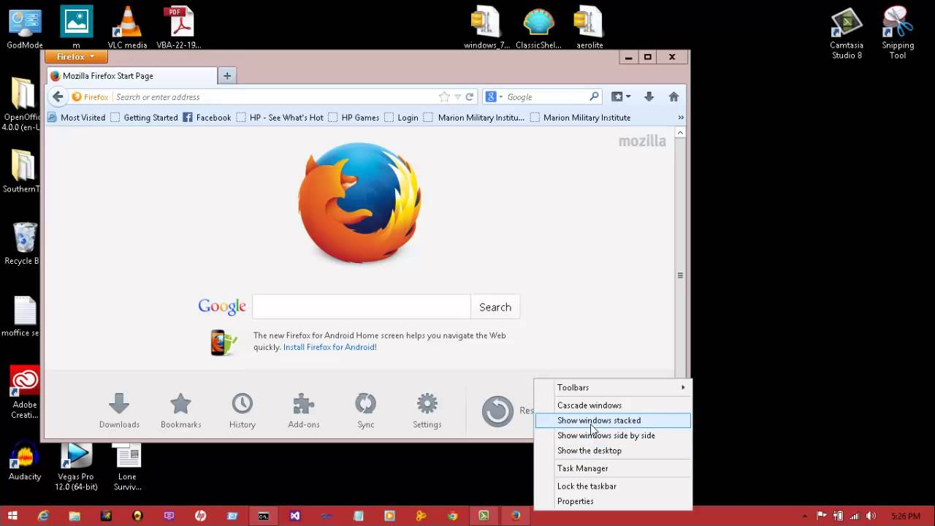Click Install Firefox for Android link
Image resolution: width=935 pixels, height=526 pixels.
tap(329, 347)
